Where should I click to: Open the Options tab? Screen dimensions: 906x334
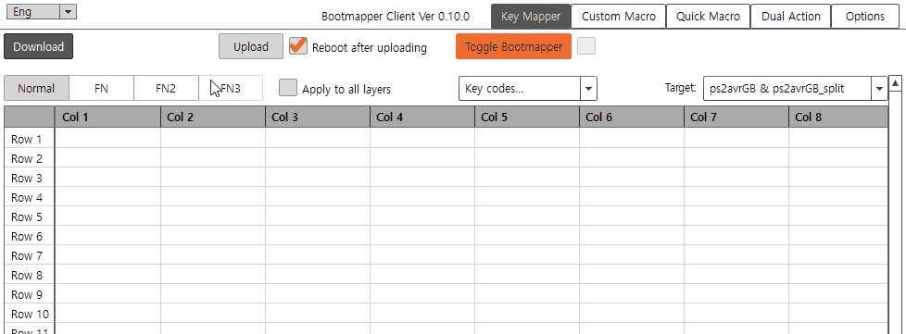pos(865,16)
